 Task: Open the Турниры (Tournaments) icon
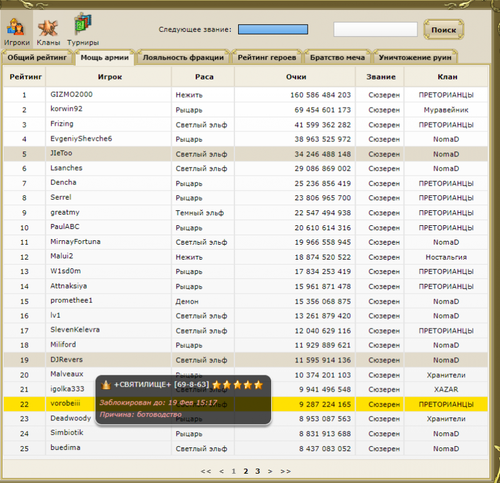click(x=82, y=31)
